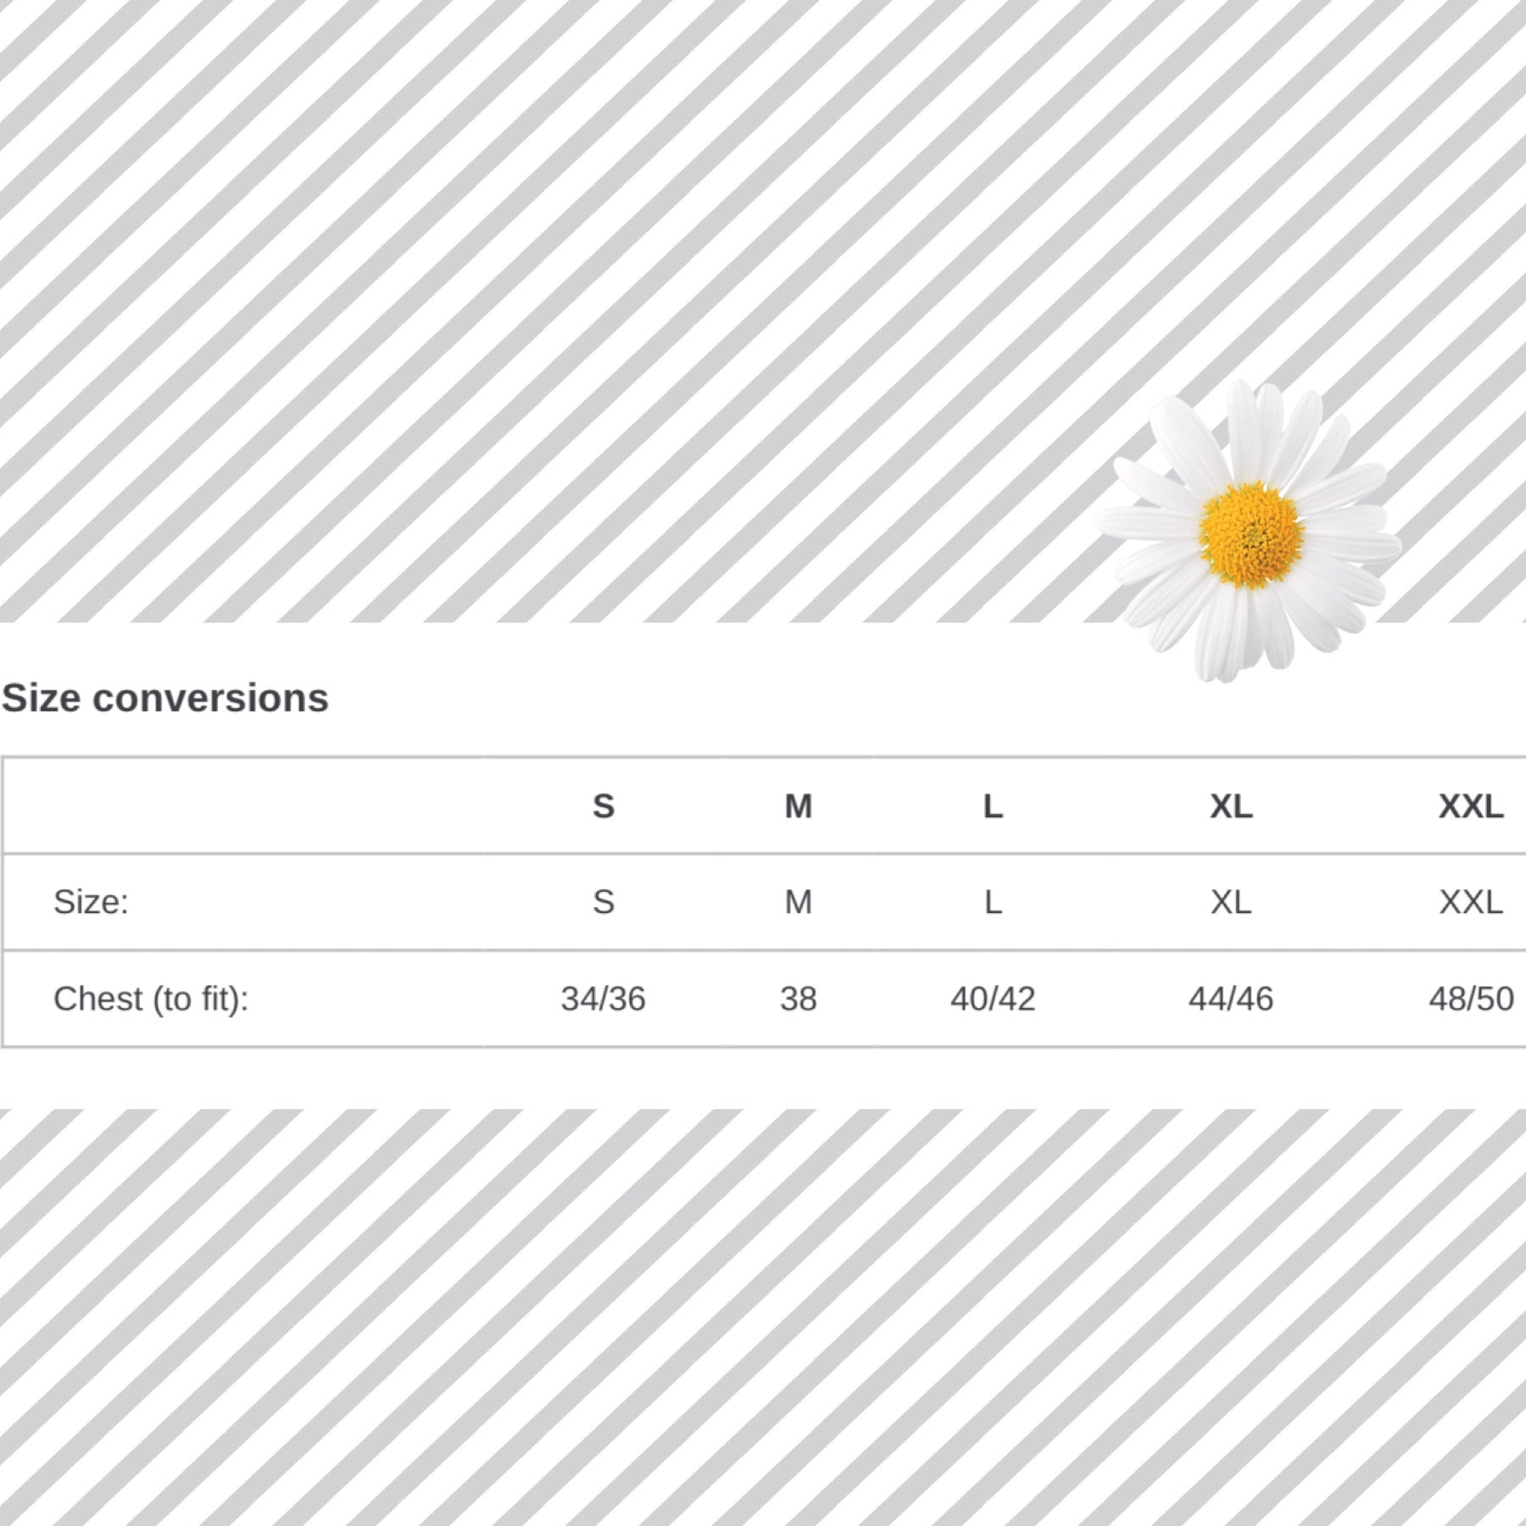
Task: Select the bold M column header
Action: coord(798,806)
